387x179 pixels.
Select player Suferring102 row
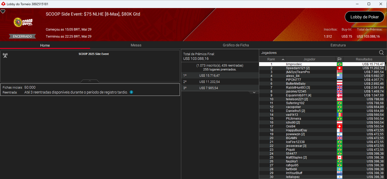pos(322,103)
